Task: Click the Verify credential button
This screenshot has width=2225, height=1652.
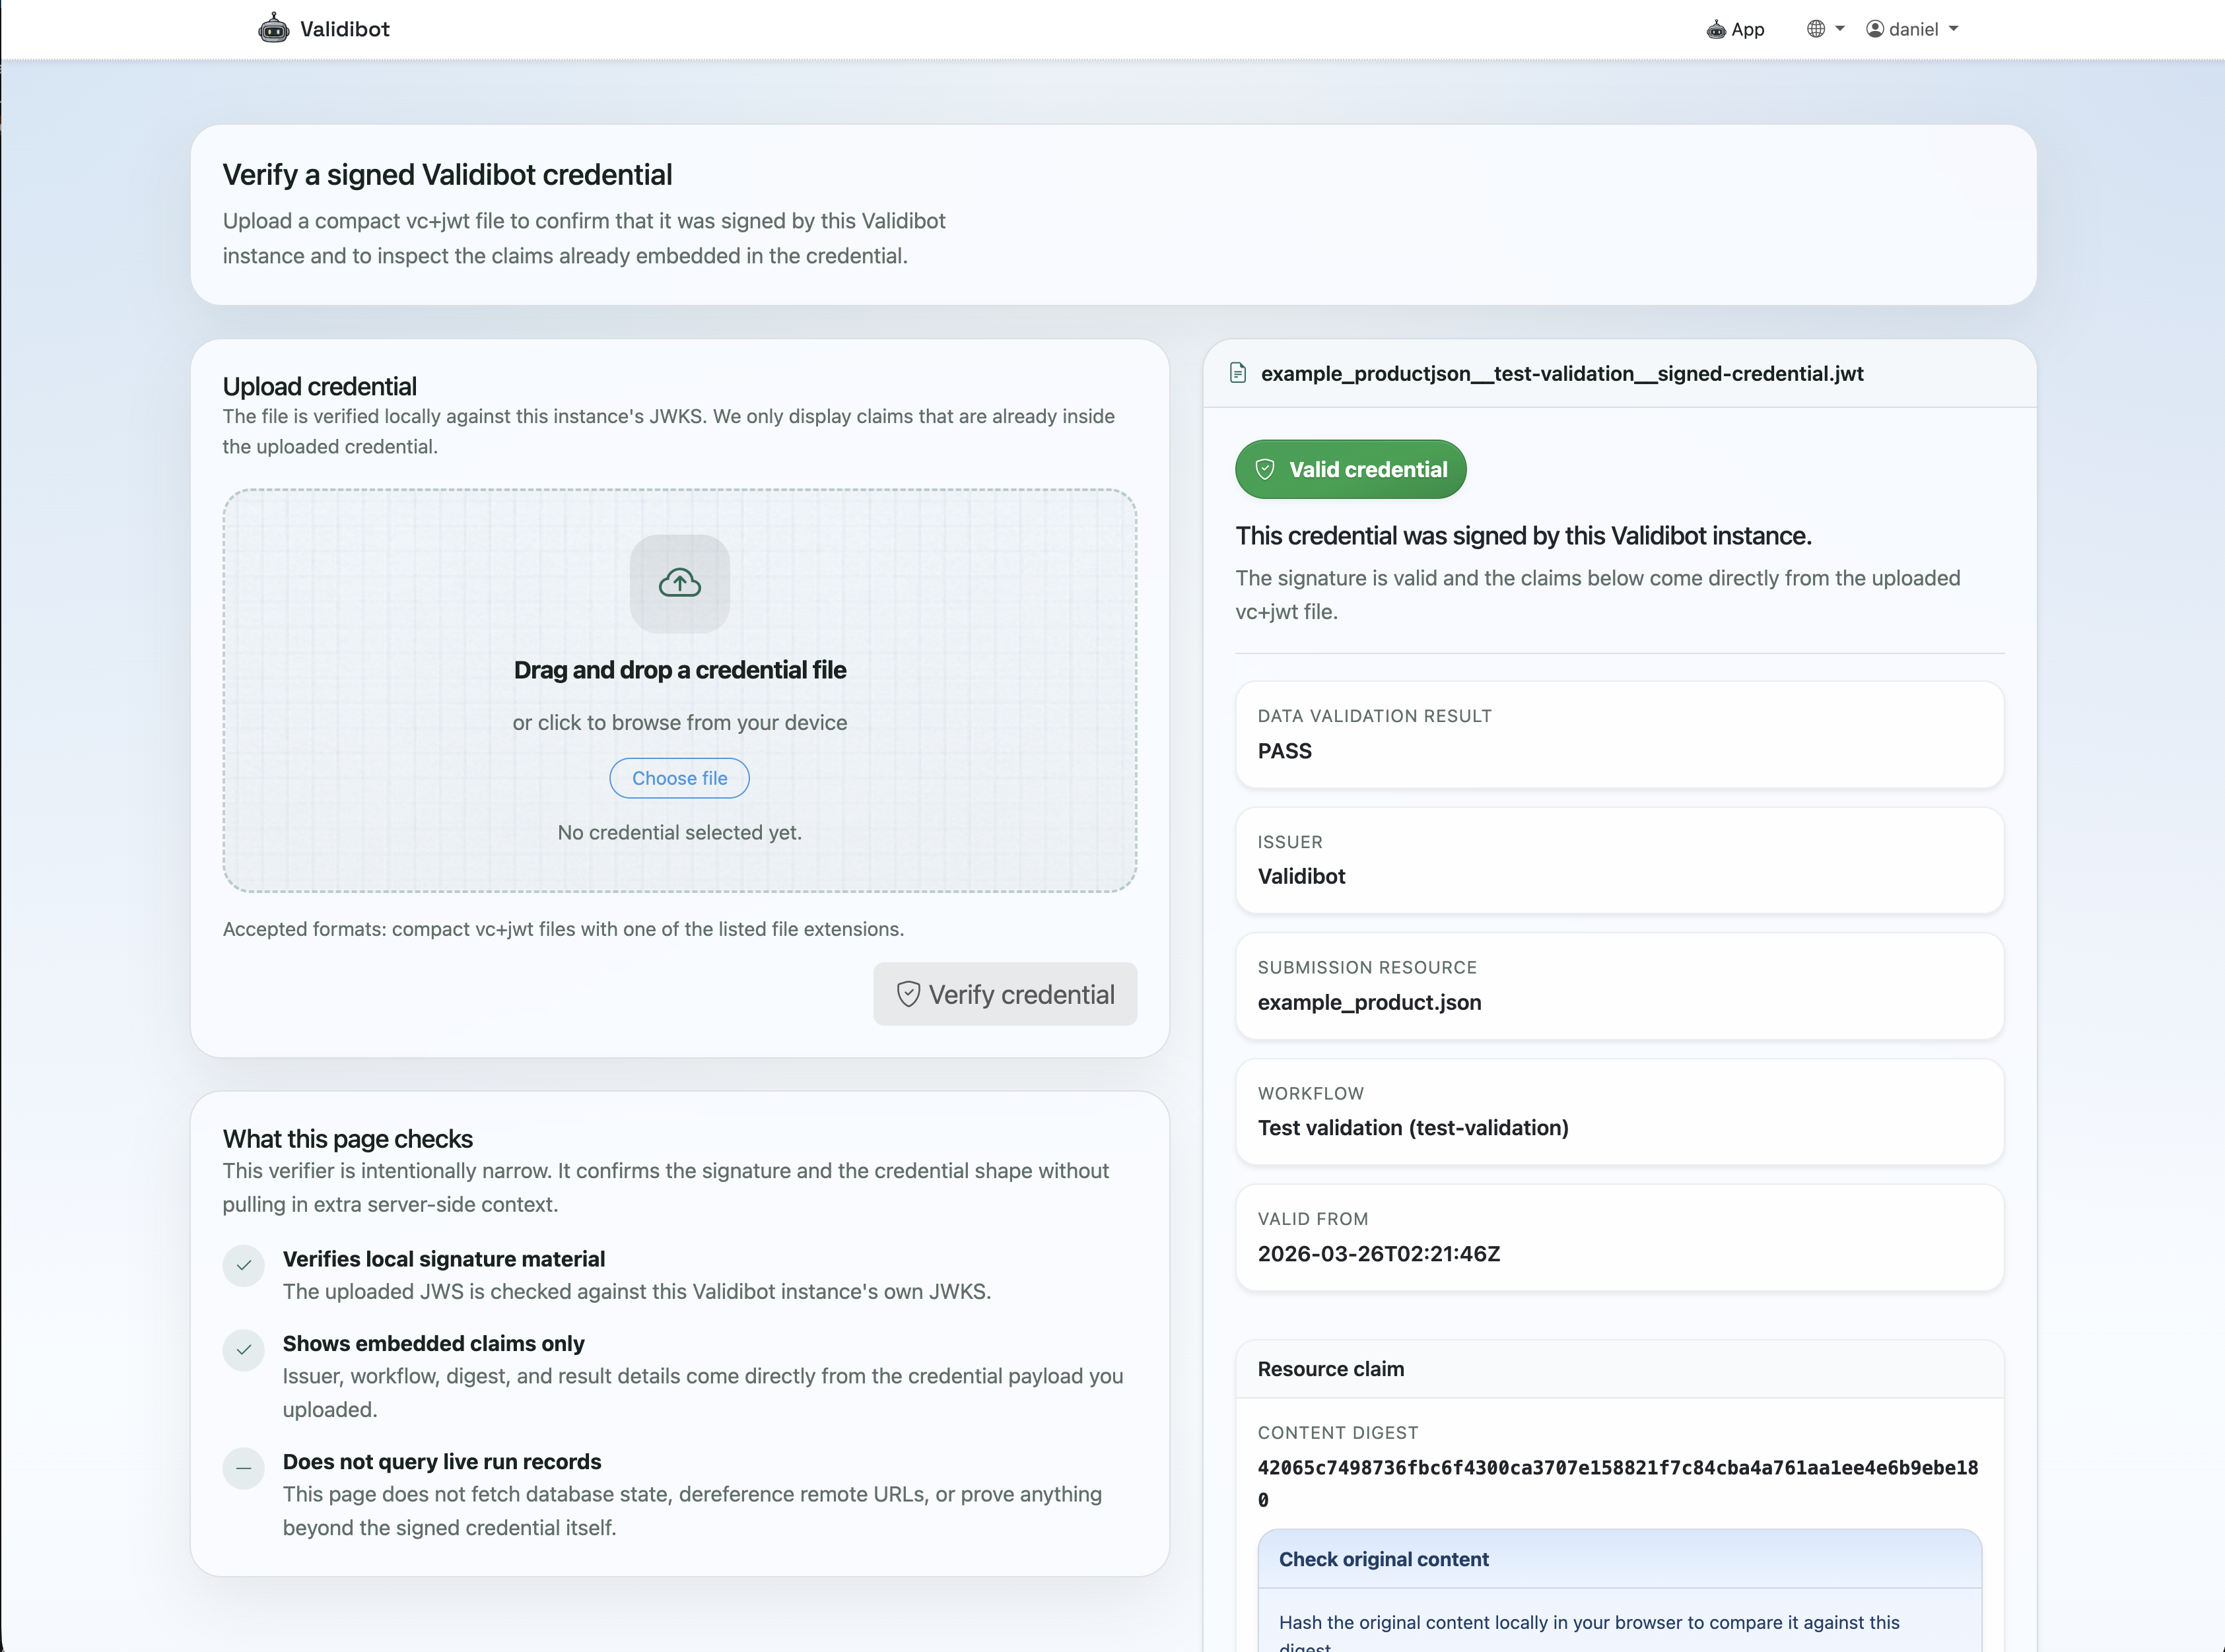Action: point(1004,994)
